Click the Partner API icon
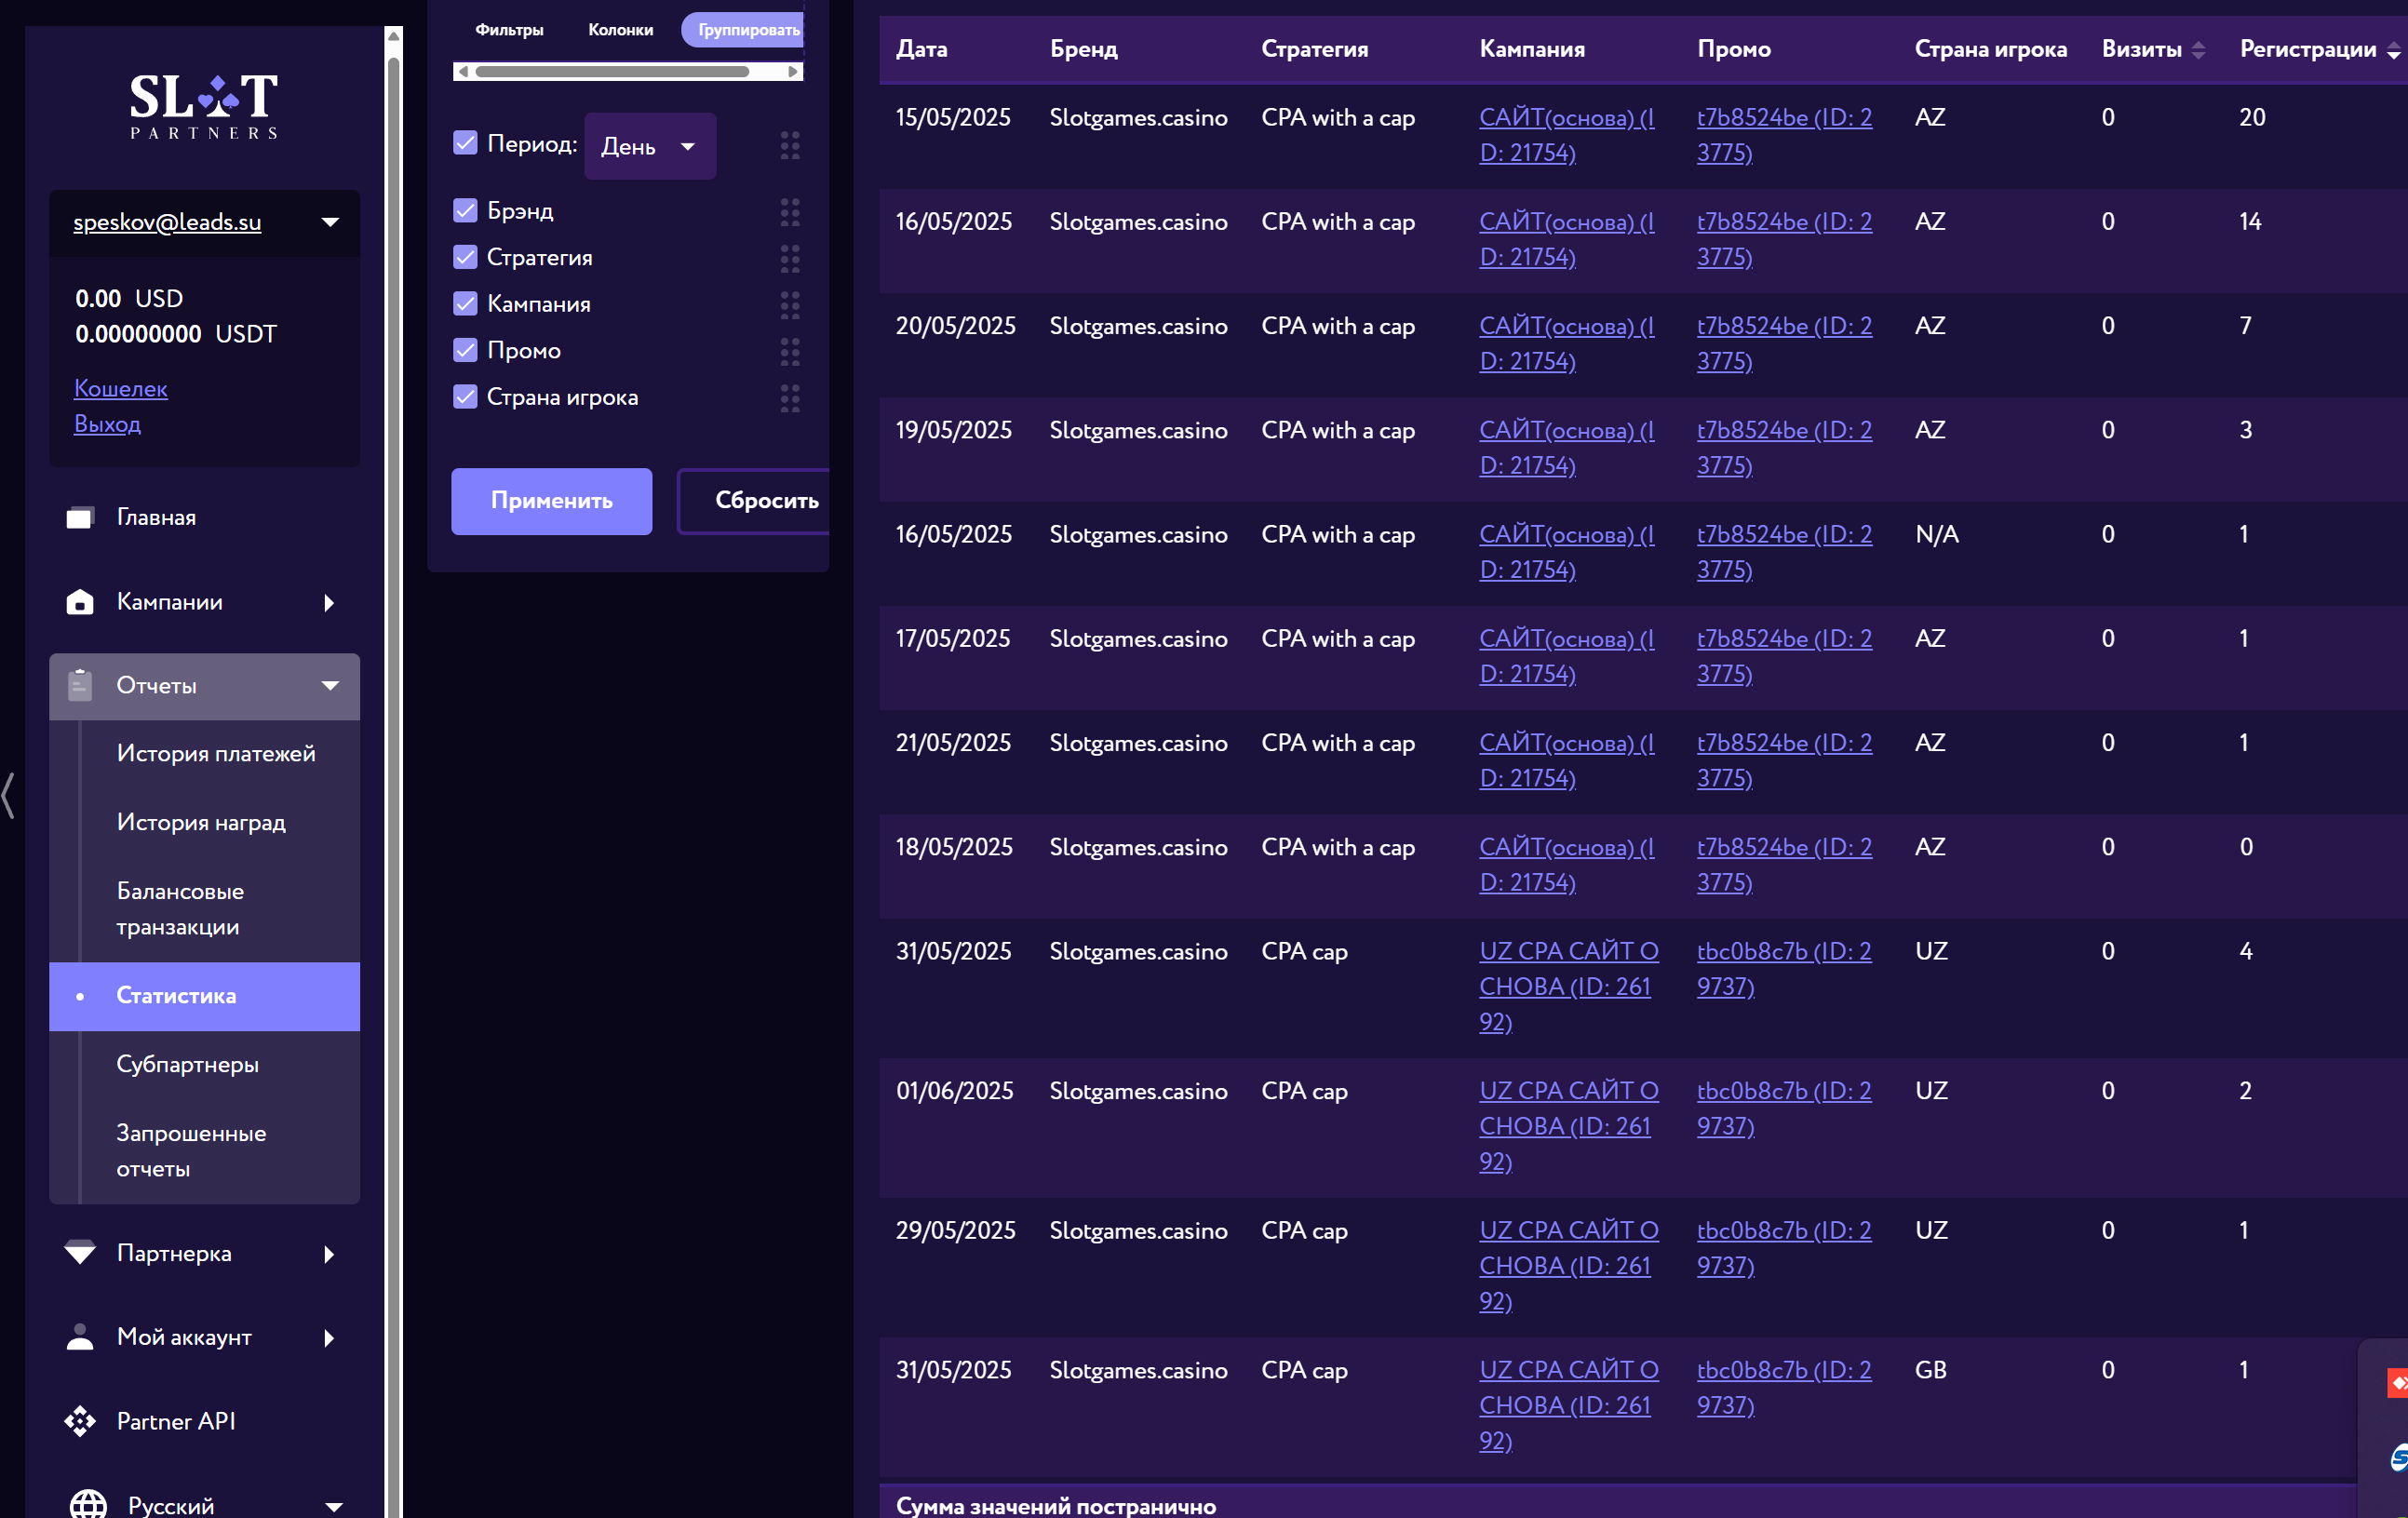The image size is (2408, 1518). (80, 1421)
